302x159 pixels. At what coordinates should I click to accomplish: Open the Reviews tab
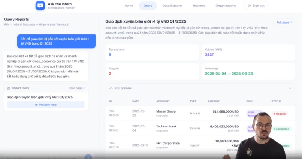[199, 6]
